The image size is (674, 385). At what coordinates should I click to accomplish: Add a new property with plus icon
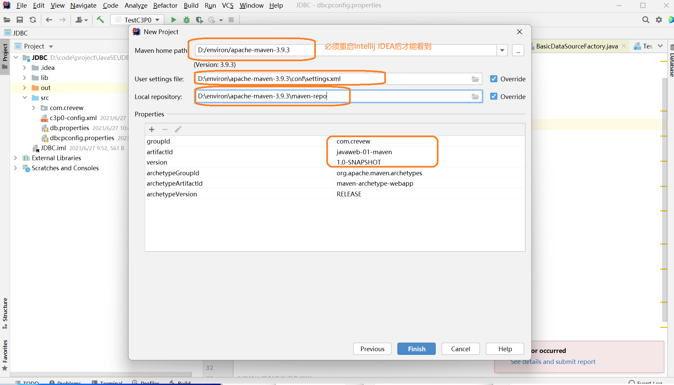pyautogui.click(x=152, y=129)
